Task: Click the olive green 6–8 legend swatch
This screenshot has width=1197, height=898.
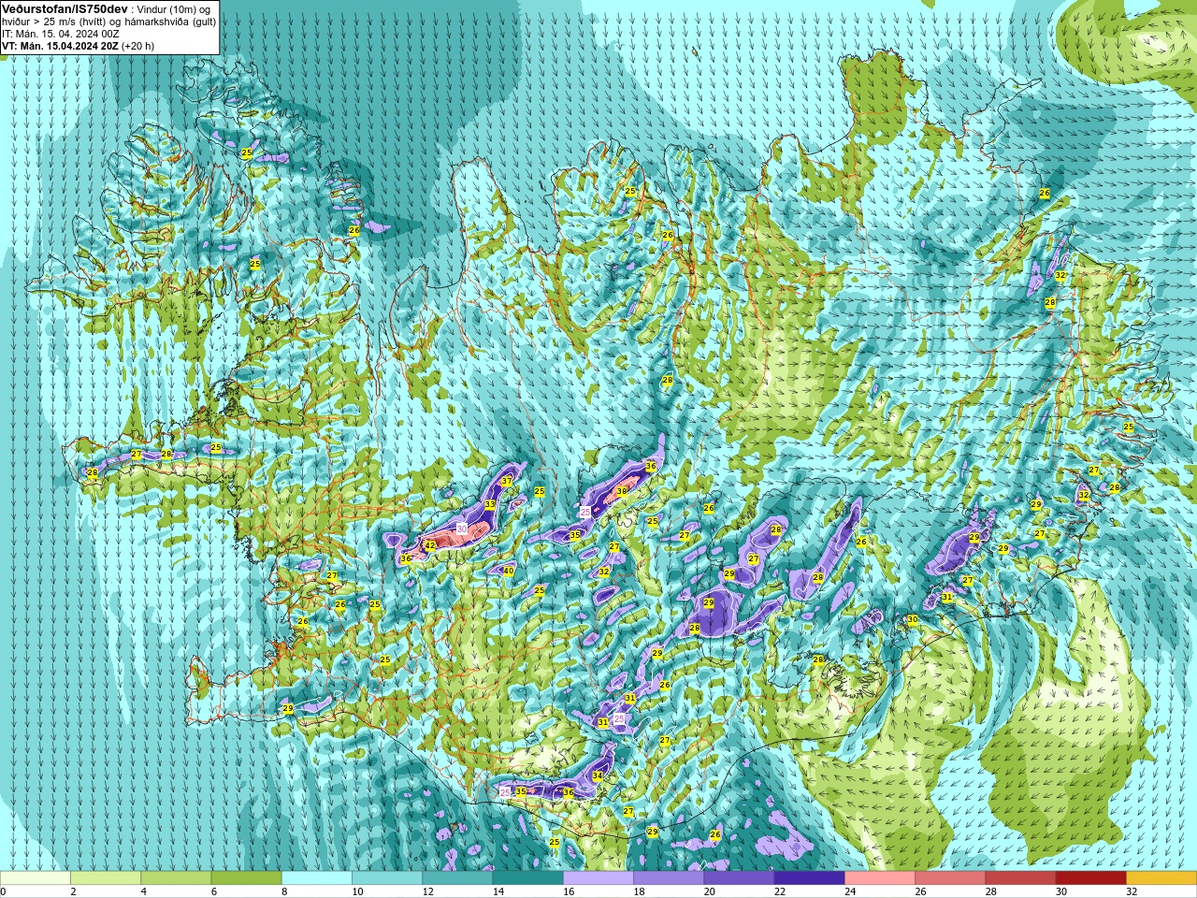Action: click(246, 878)
